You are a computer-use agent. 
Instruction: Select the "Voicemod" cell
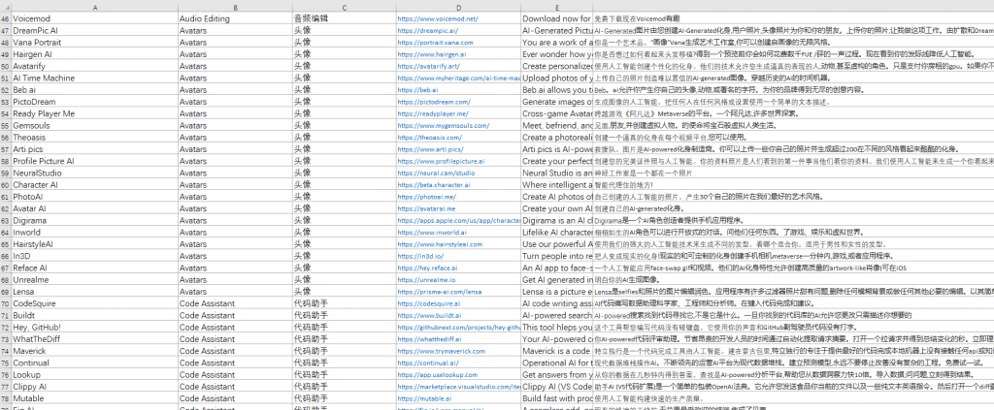click(94, 19)
